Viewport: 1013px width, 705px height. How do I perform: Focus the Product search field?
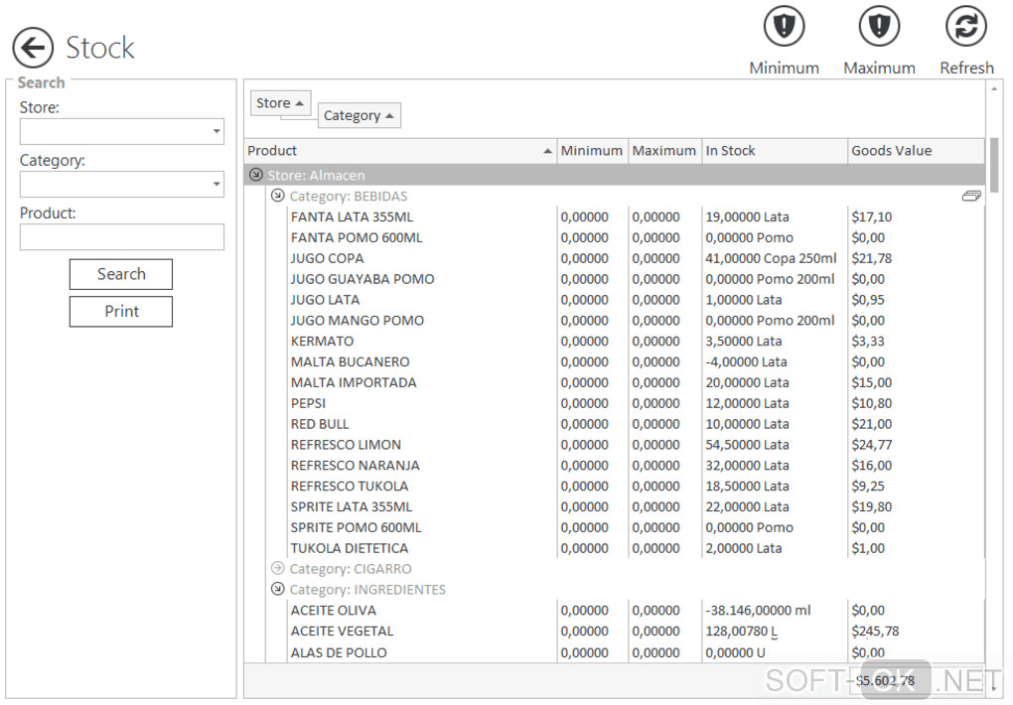pyautogui.click(x=121, y=237)
